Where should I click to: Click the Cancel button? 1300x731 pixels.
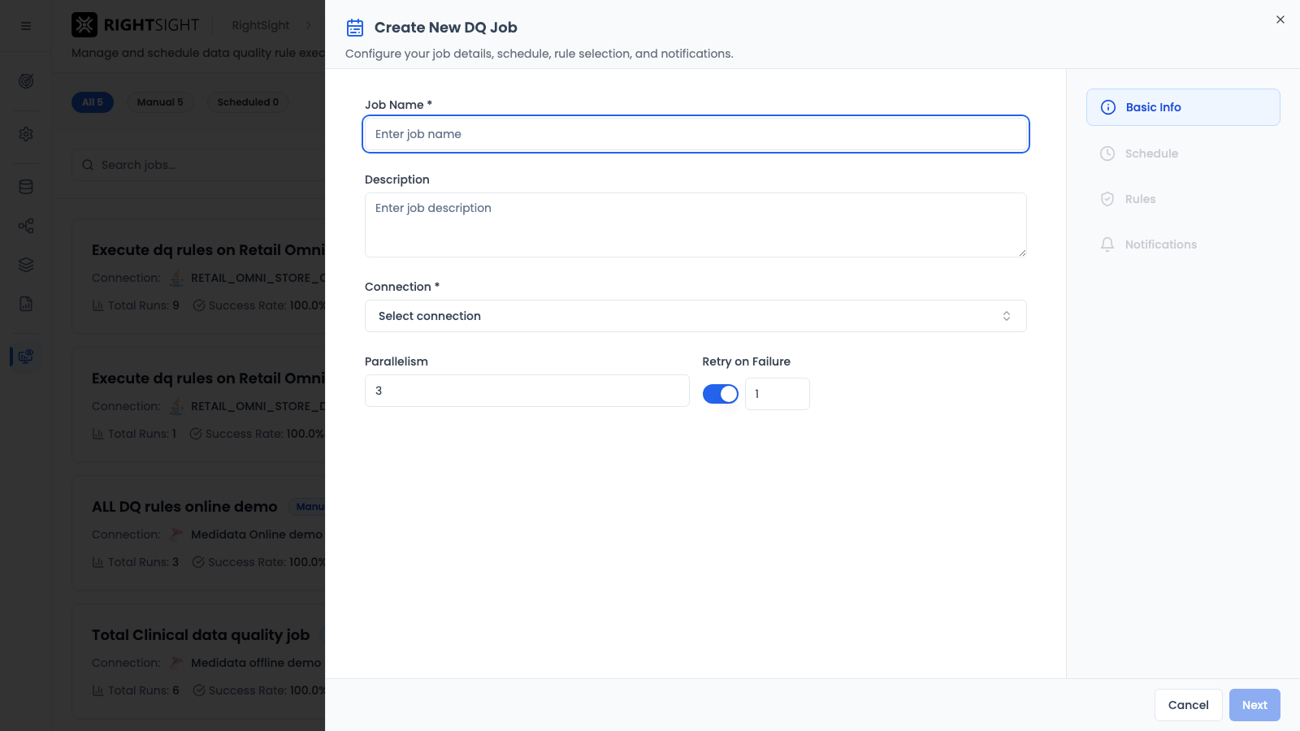[x=1188, y=705]
